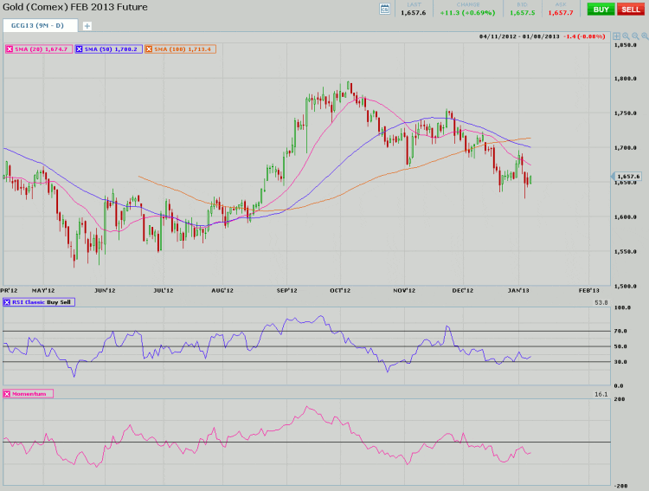The image size is (649, 491).
Task: Click the current price marker 1,657.6 on axis
Action: pyautogui.click(x=628, y=177)
